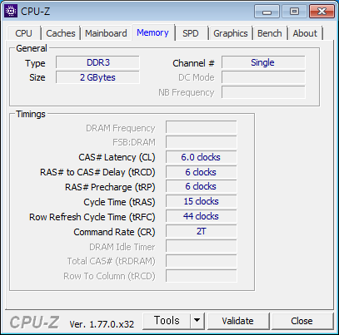Switch to the SPD tab

coord(191,33)
